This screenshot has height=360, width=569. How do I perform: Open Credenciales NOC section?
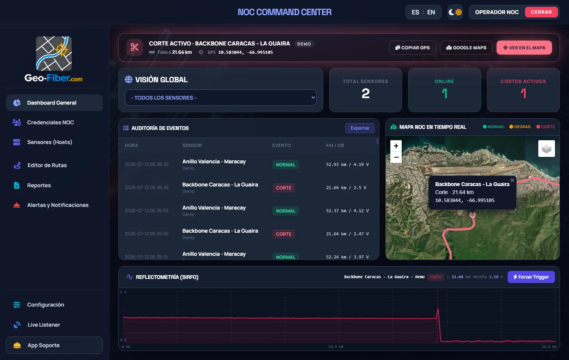pyautogui.click(x=54, y=122)
